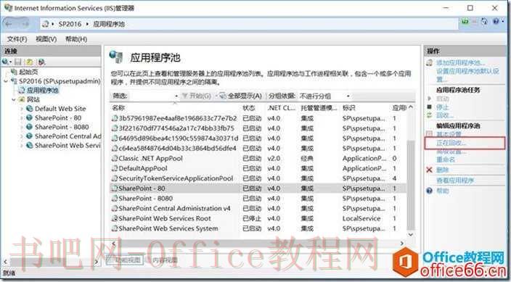This screenshot has height=282, width=511.
Task: Select the 应用程序池 node in Connections tree
Action: (x=42, y=90)
